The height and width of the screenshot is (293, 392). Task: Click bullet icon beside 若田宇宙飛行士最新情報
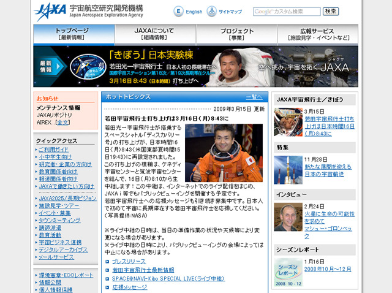pos(107,270)
